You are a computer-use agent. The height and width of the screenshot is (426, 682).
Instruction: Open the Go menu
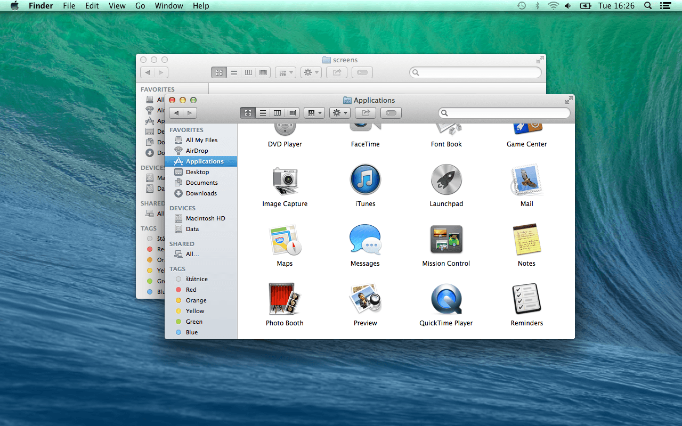click(140, 6)
